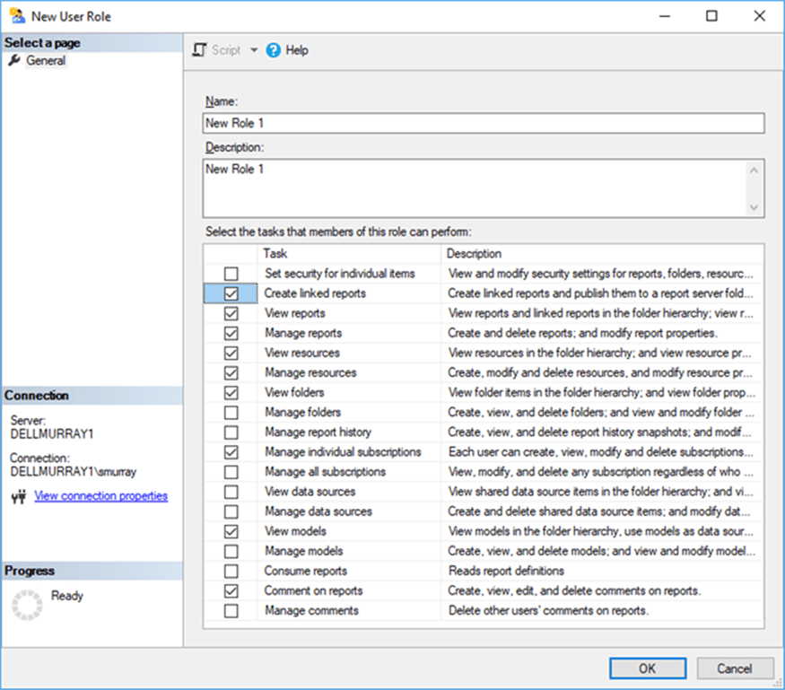
Task: Select the 'View data sources' task text
Action: click(x=310, y=492)
